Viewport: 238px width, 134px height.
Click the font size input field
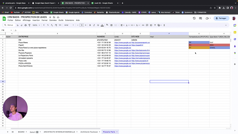tap(82, 25)
